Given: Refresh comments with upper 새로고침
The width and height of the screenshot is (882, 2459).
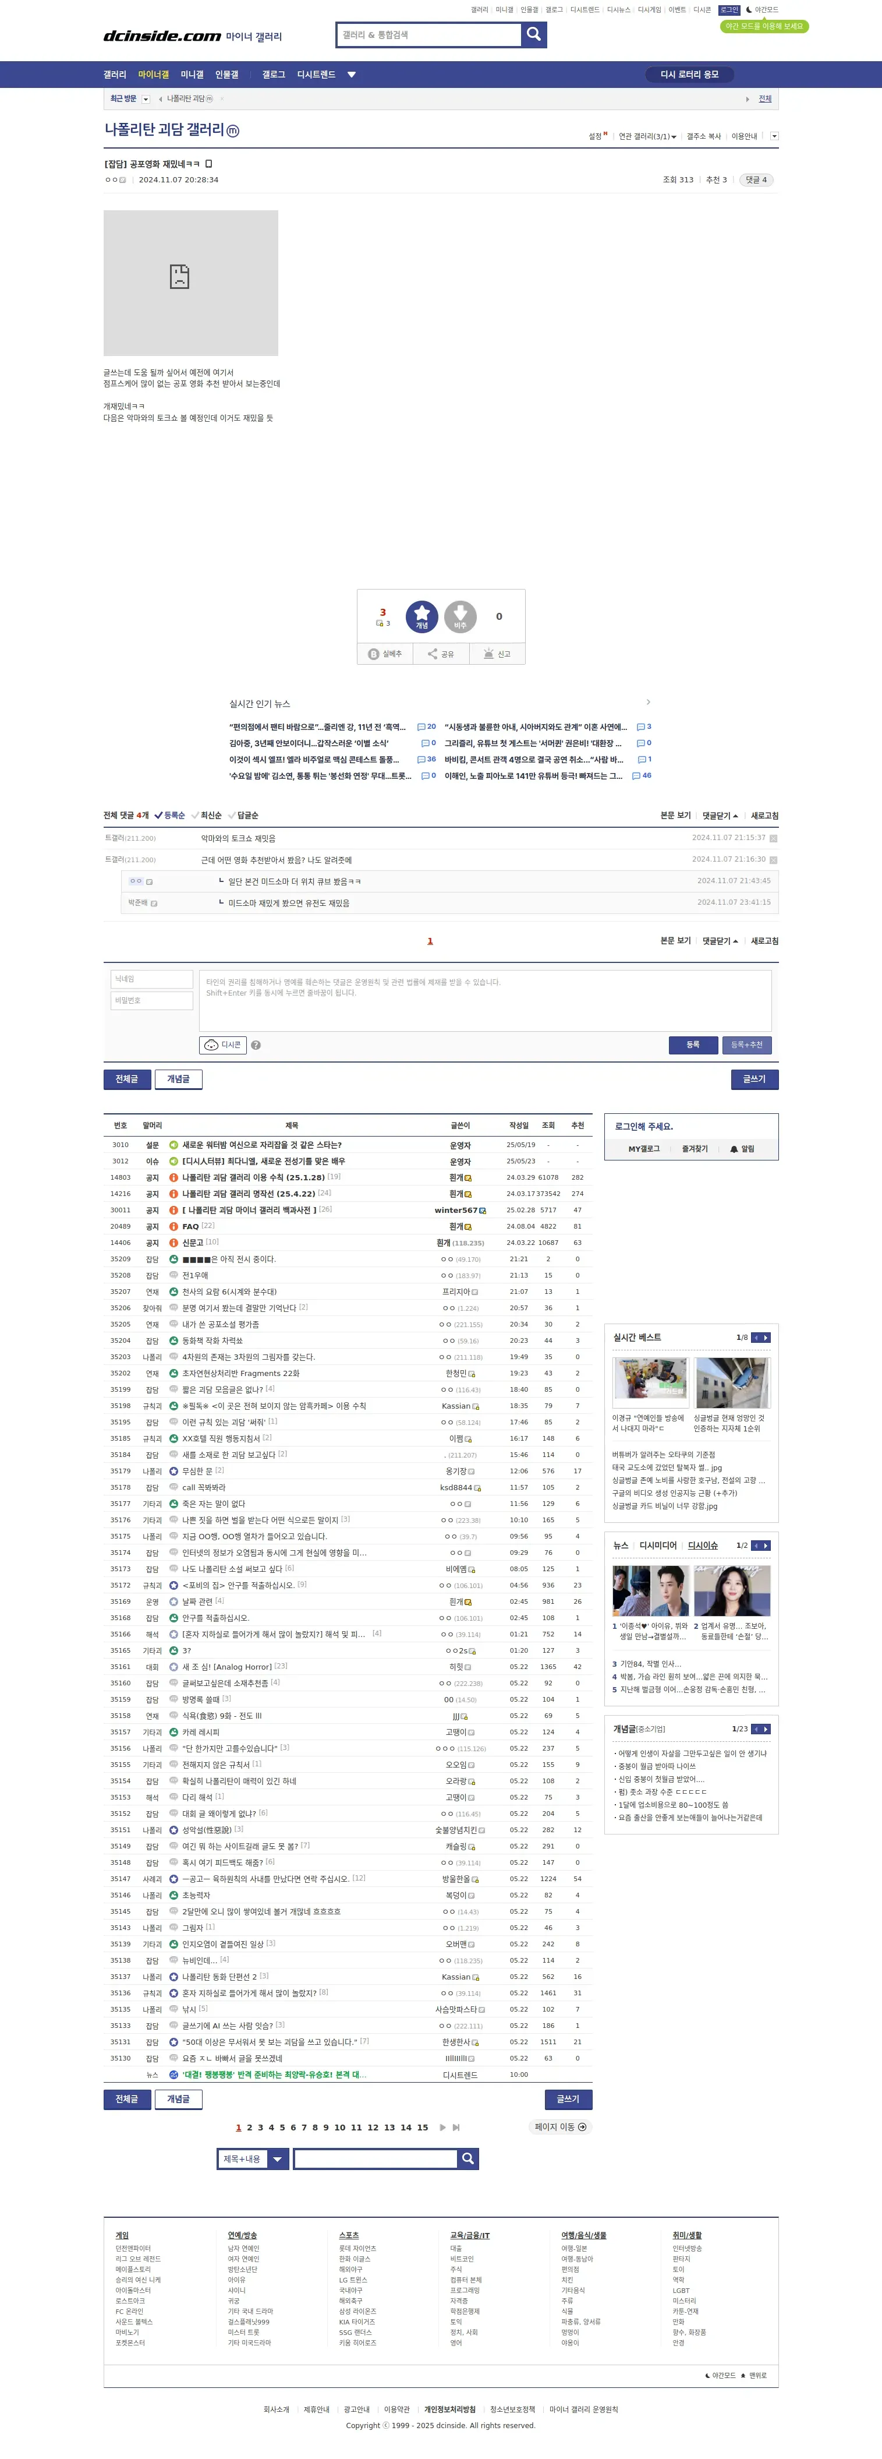Looking at the screenshot, I should click(x=765, y=815).
